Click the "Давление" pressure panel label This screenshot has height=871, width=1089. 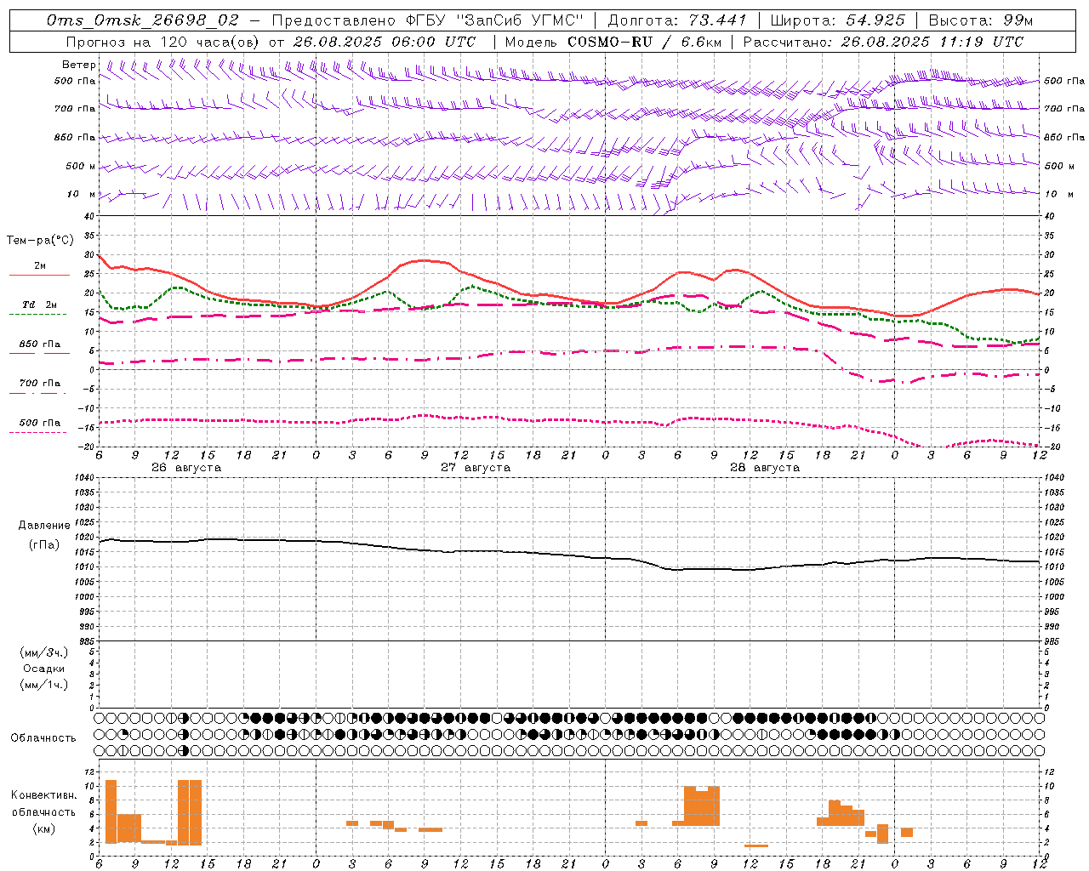[x=44, y=526]
